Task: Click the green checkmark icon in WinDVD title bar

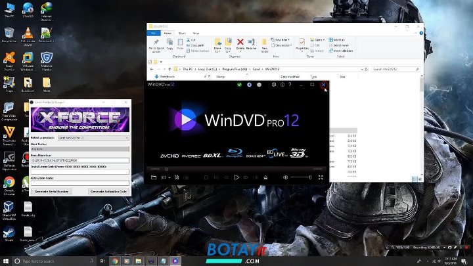Action: coord(240,85)
